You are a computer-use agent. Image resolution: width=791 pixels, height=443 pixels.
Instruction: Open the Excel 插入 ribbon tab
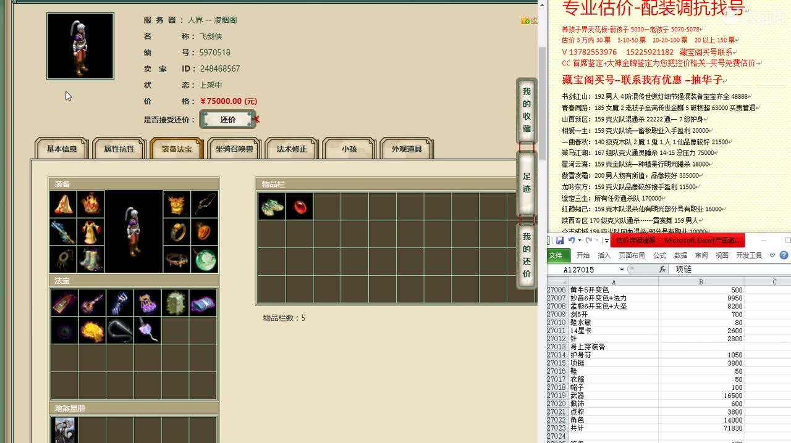click(x=604, y=255)
